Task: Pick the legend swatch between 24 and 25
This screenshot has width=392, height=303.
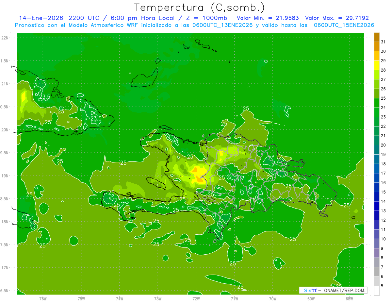Action: click(x=377, y=103)
